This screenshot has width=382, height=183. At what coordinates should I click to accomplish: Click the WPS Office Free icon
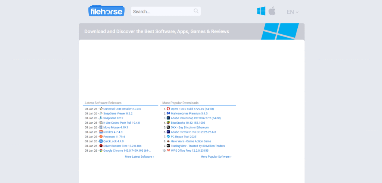click(x=168, y=151)
